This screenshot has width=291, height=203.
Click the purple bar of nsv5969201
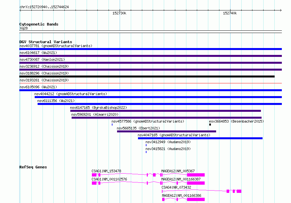[x=166, y=118]
